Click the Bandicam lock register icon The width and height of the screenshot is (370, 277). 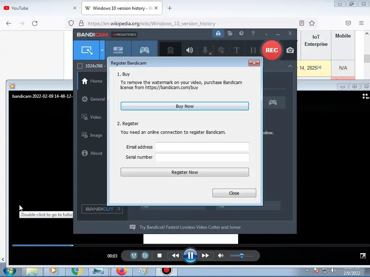pos(218,34)
